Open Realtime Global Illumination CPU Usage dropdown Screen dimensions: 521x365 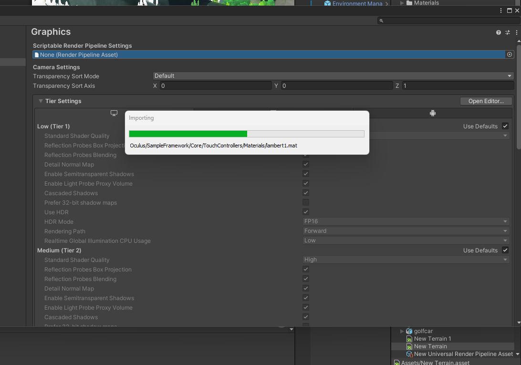point(406,240)
